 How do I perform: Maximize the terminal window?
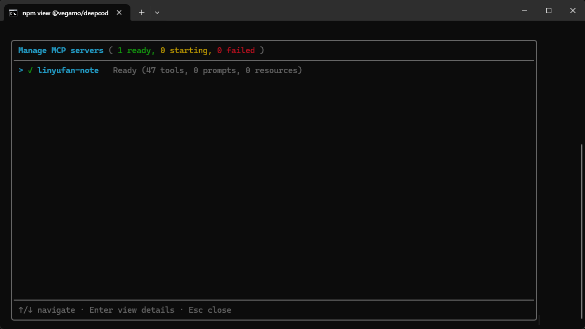[x=548, y=11]
